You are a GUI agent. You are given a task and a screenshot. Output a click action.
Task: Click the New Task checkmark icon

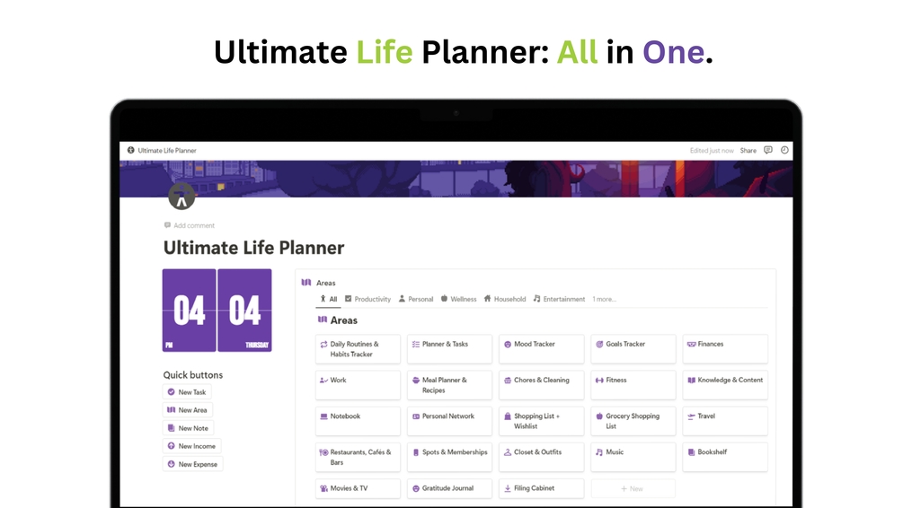(x=172, y=392)
